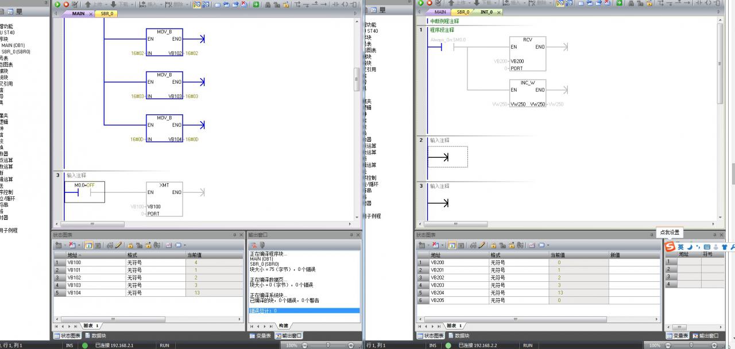Click Upload arrow in right window toolbar
Image resolution: width=735 pixels, height=349 pixels.
[451, 3]
